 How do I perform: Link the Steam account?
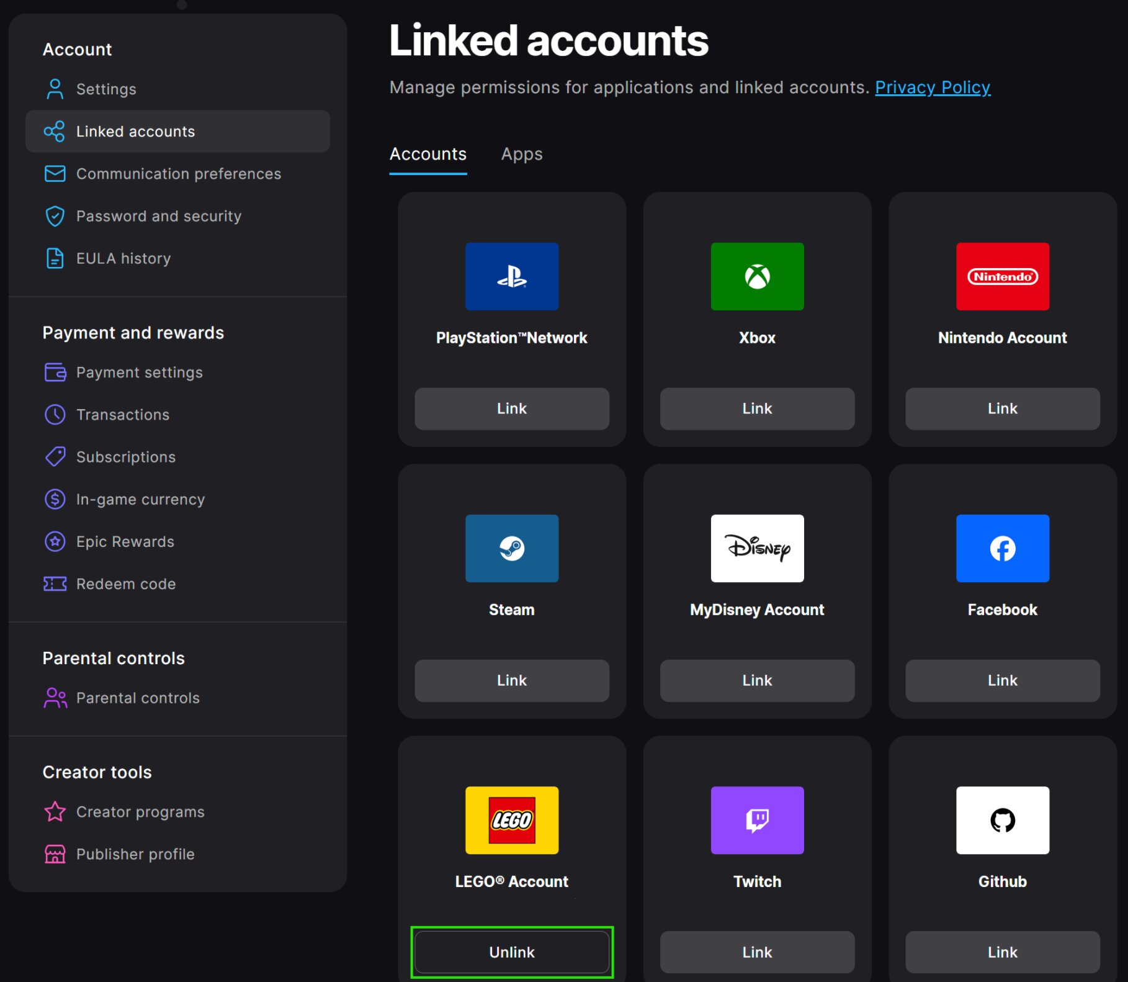click(512, 680)
